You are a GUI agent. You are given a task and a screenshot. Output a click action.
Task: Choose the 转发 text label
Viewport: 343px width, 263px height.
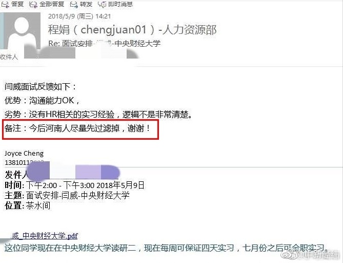point(86,4)
